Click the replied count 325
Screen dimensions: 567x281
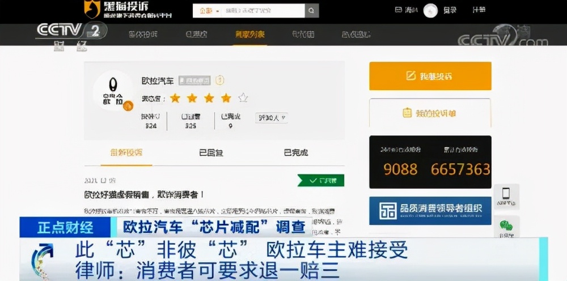point(191,126)
